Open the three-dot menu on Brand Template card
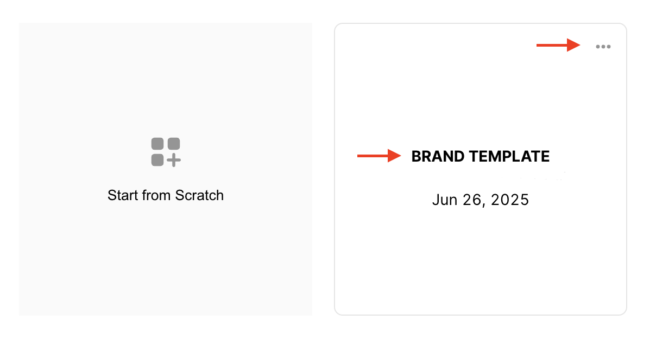Image resolution: width=656 pixels, height=346 pixels. tap(603, 47)
